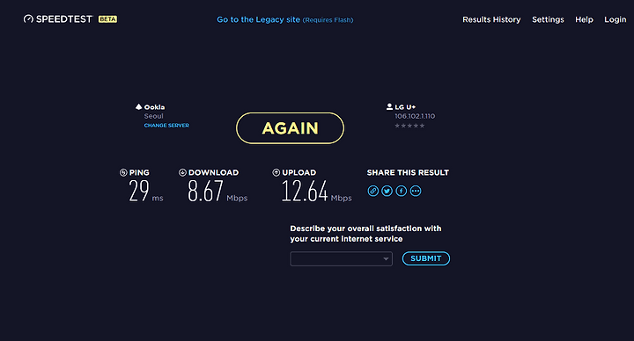Click the yellow BETA badge
Viewport: 634px width, 341px height.
click(107, 19)
